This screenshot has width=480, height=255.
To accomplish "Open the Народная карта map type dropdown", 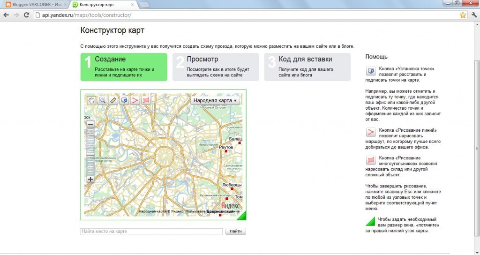I will 215,100.
